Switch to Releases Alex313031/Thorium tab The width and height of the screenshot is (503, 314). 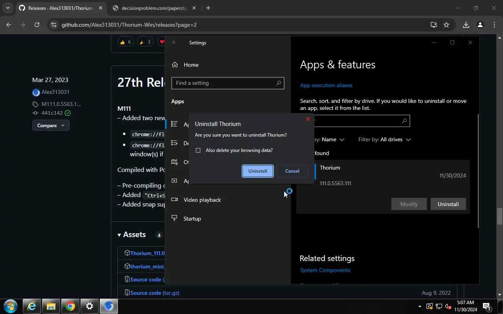60,8
